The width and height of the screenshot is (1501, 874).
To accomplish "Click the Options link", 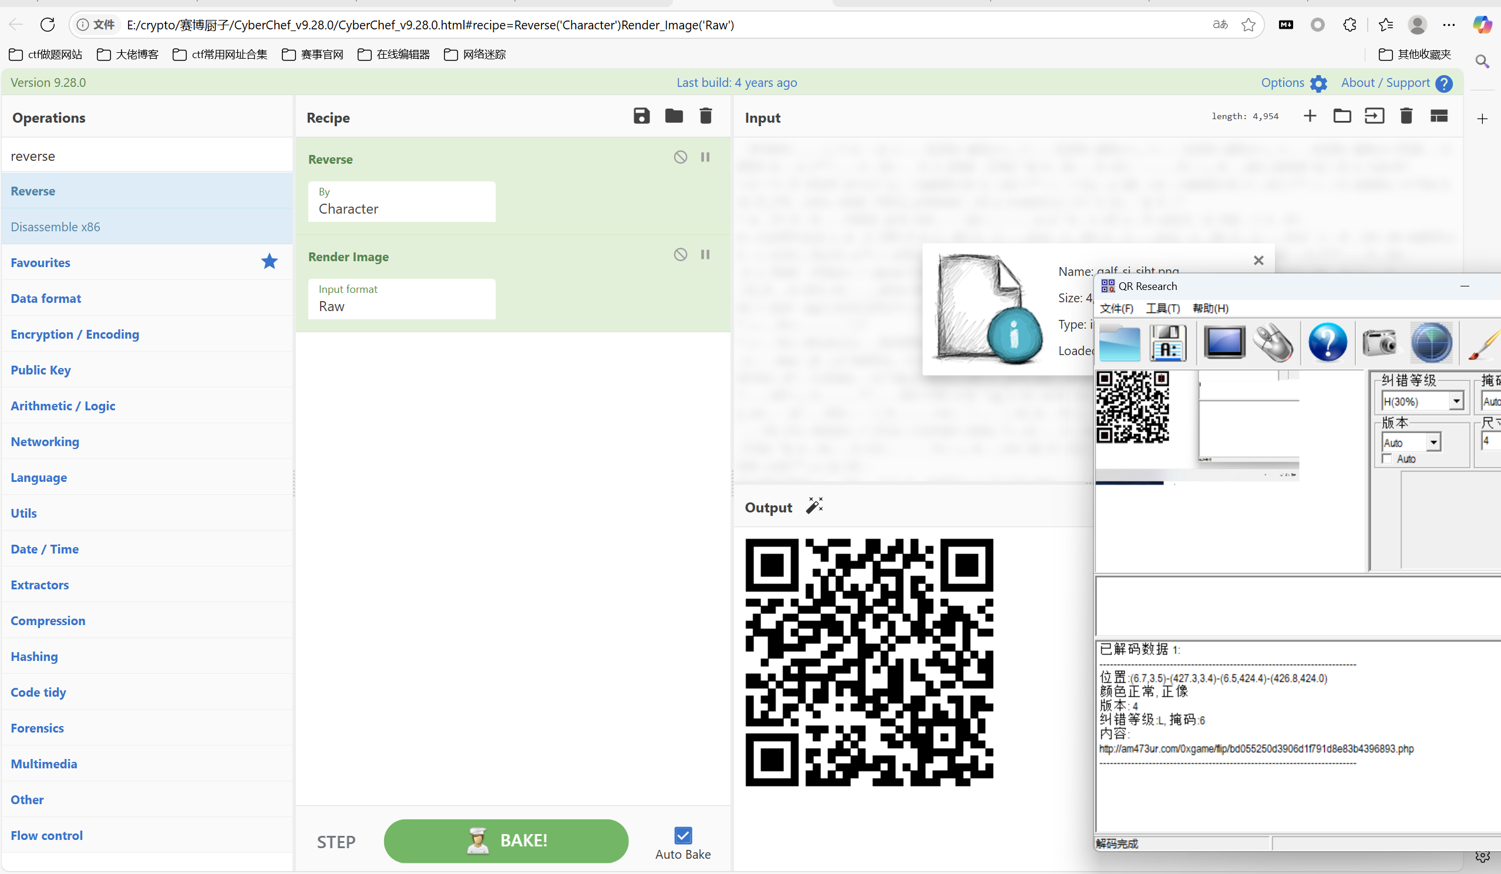I will tap(1283, 83).
